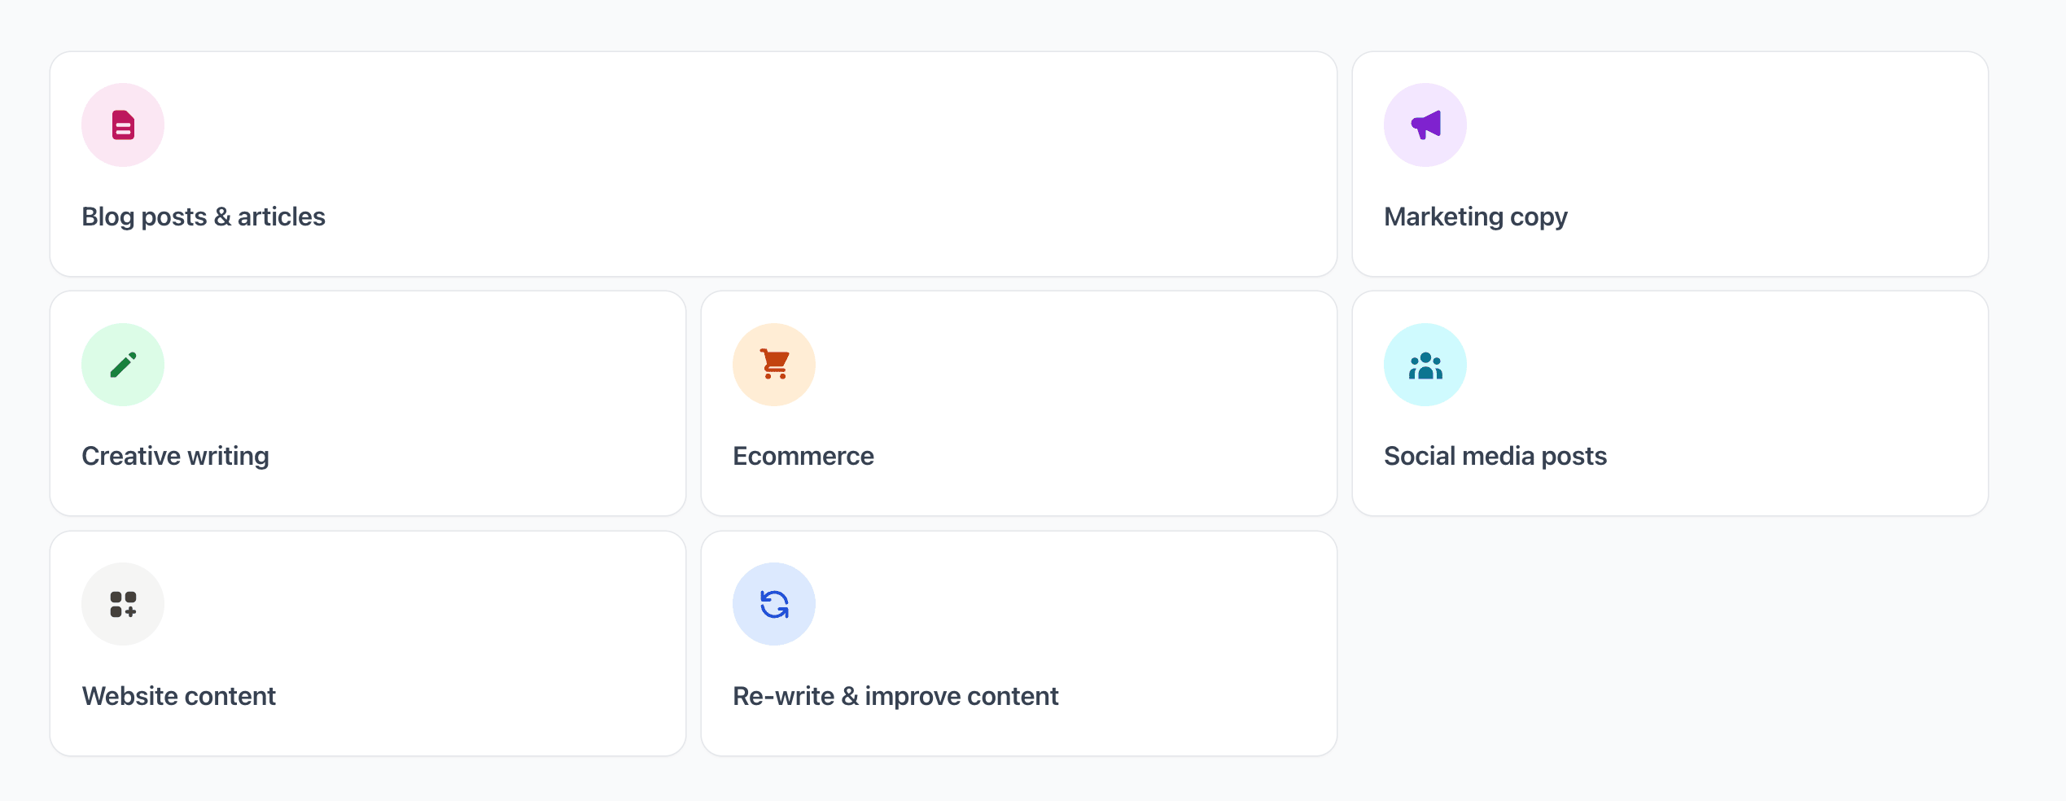
Task: Click the purple megaphone icon
Action: tap(1425, 125)
